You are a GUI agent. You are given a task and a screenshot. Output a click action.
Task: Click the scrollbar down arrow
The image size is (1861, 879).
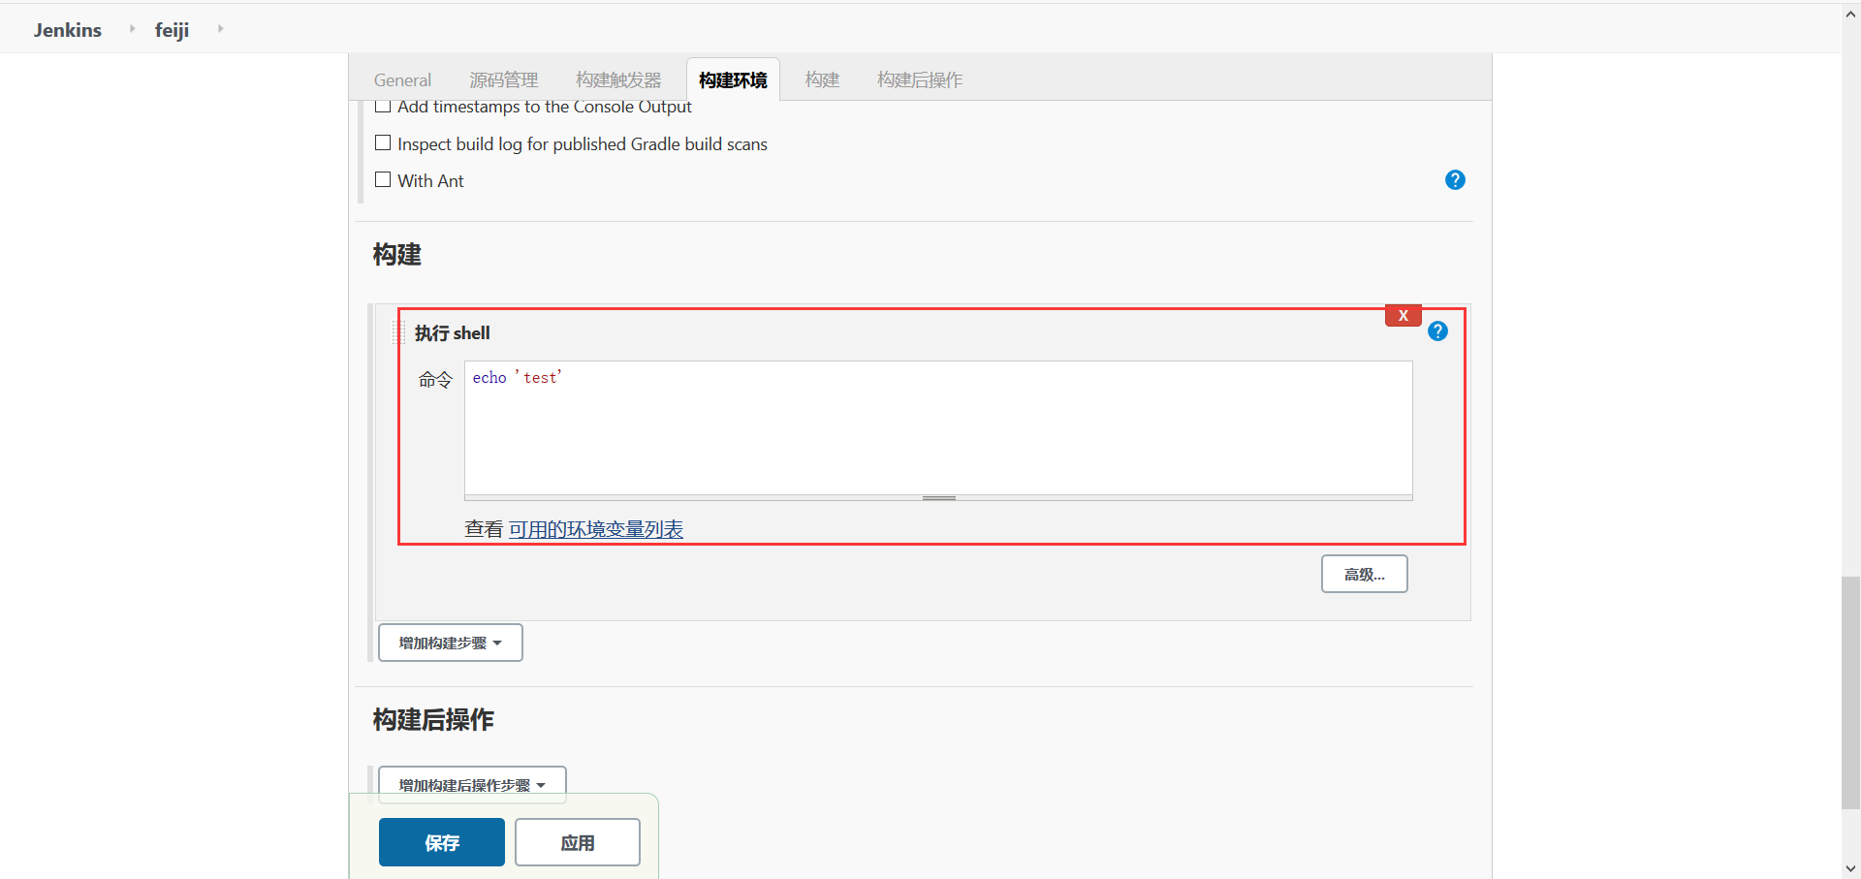(x=1850, y=869)
